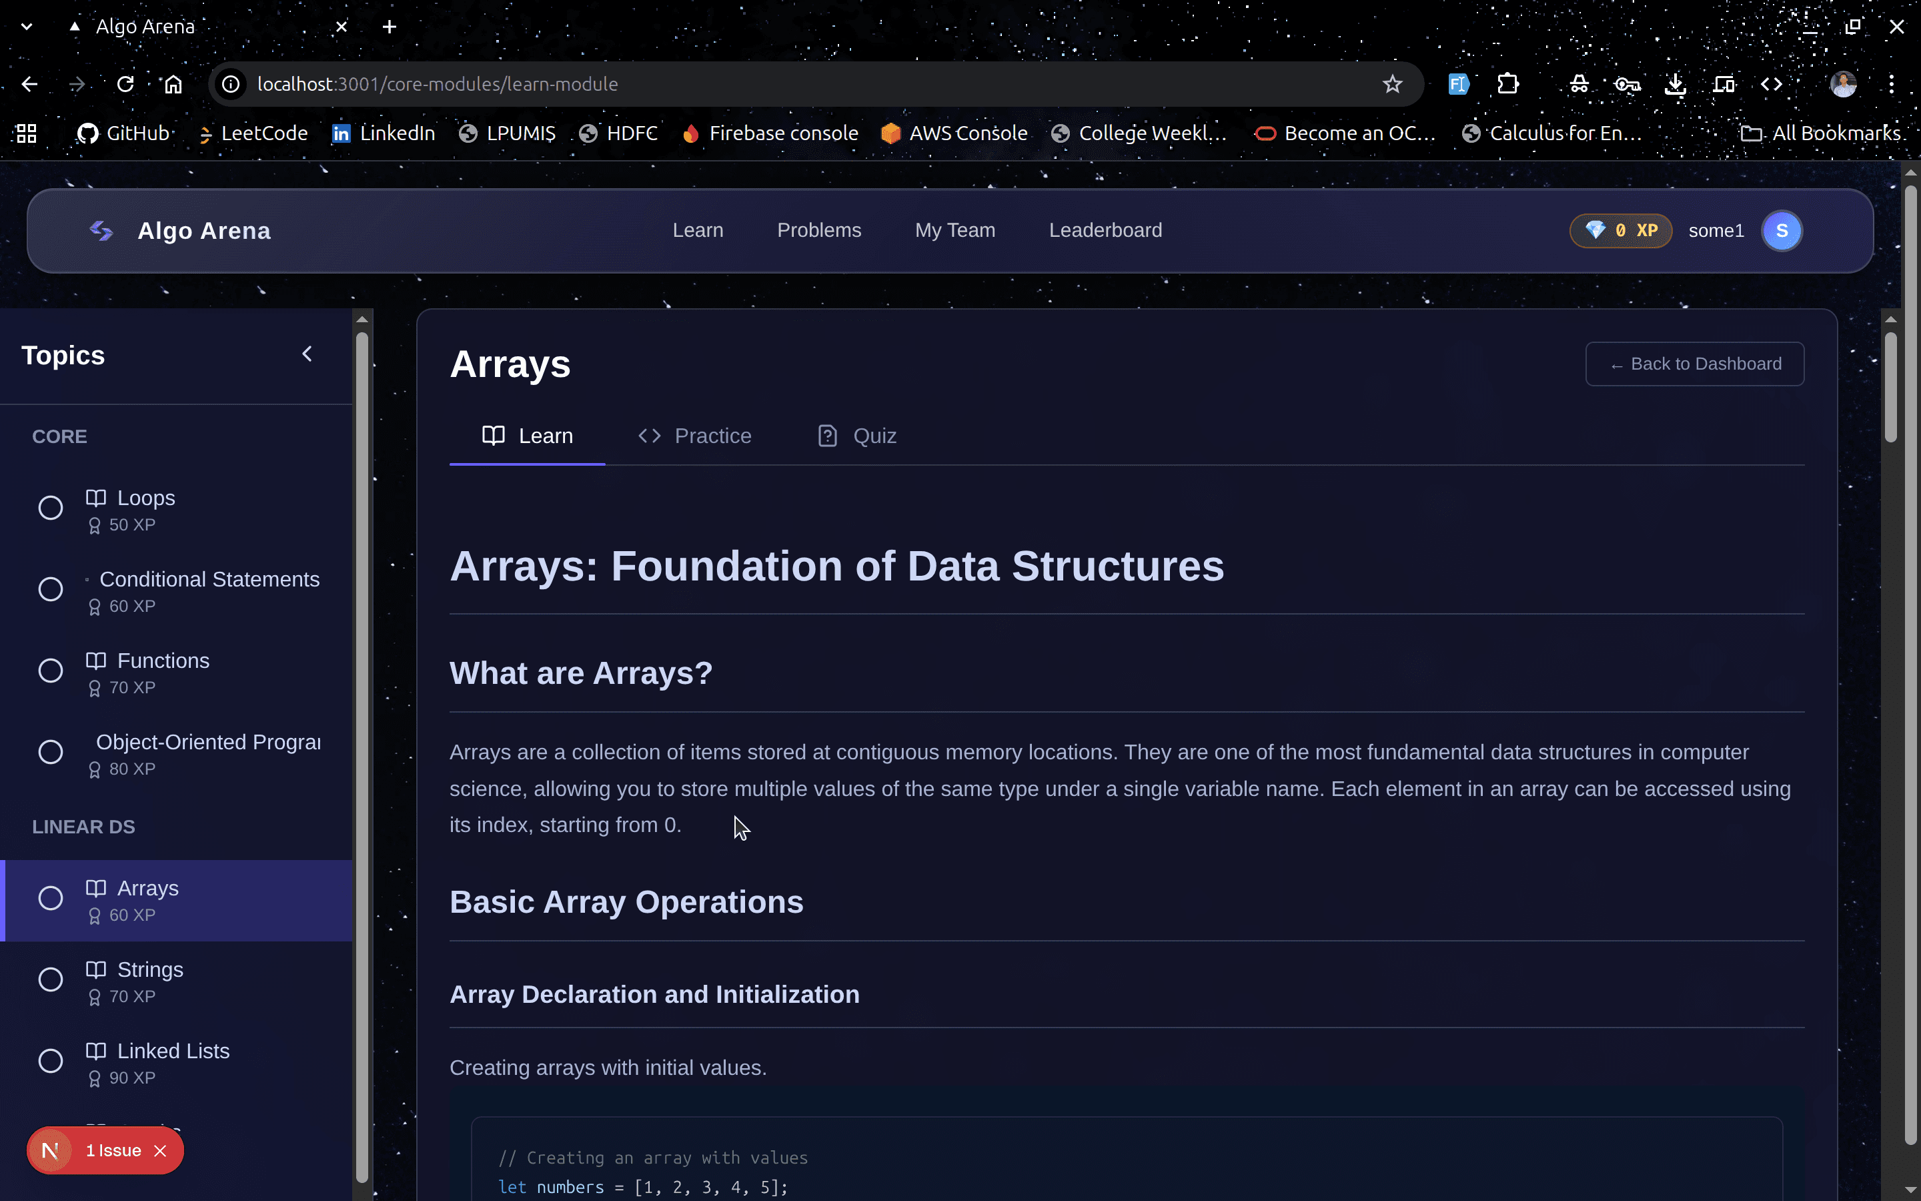
Task: Select the completion circle for Strings
Action: pos(50,979)
